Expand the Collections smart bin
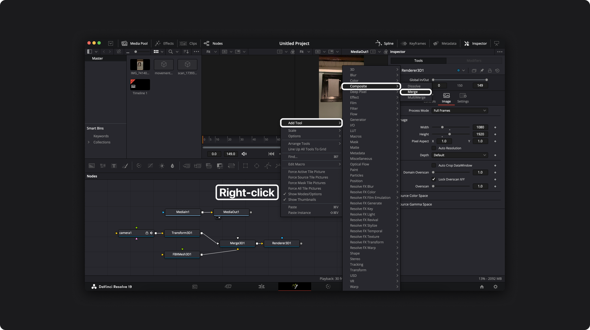 click(x=89, y=142)
